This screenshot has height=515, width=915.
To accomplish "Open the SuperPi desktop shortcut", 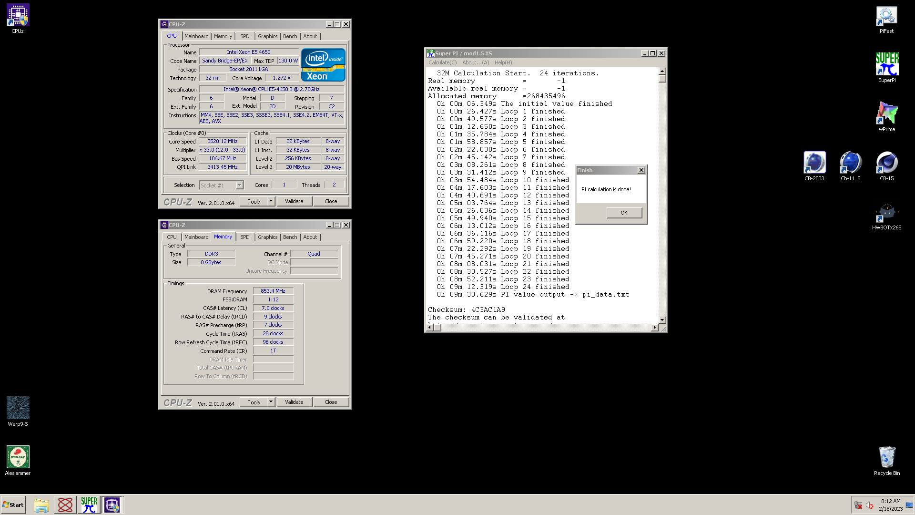I will (886, 68).
